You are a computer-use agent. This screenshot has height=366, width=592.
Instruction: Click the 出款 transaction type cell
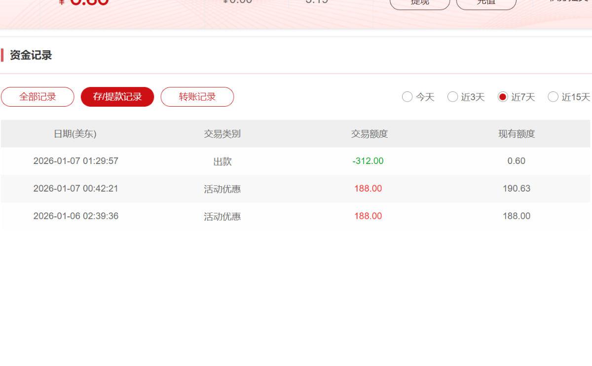(x=222, y=162)
